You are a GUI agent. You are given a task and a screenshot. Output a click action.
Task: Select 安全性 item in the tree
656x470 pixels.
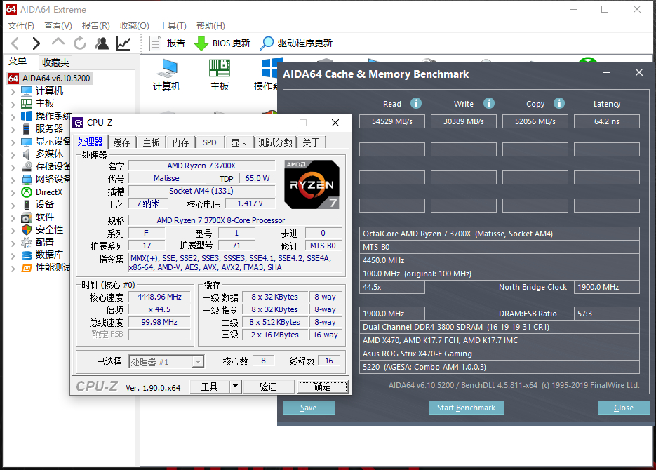[x=49, y=229]
